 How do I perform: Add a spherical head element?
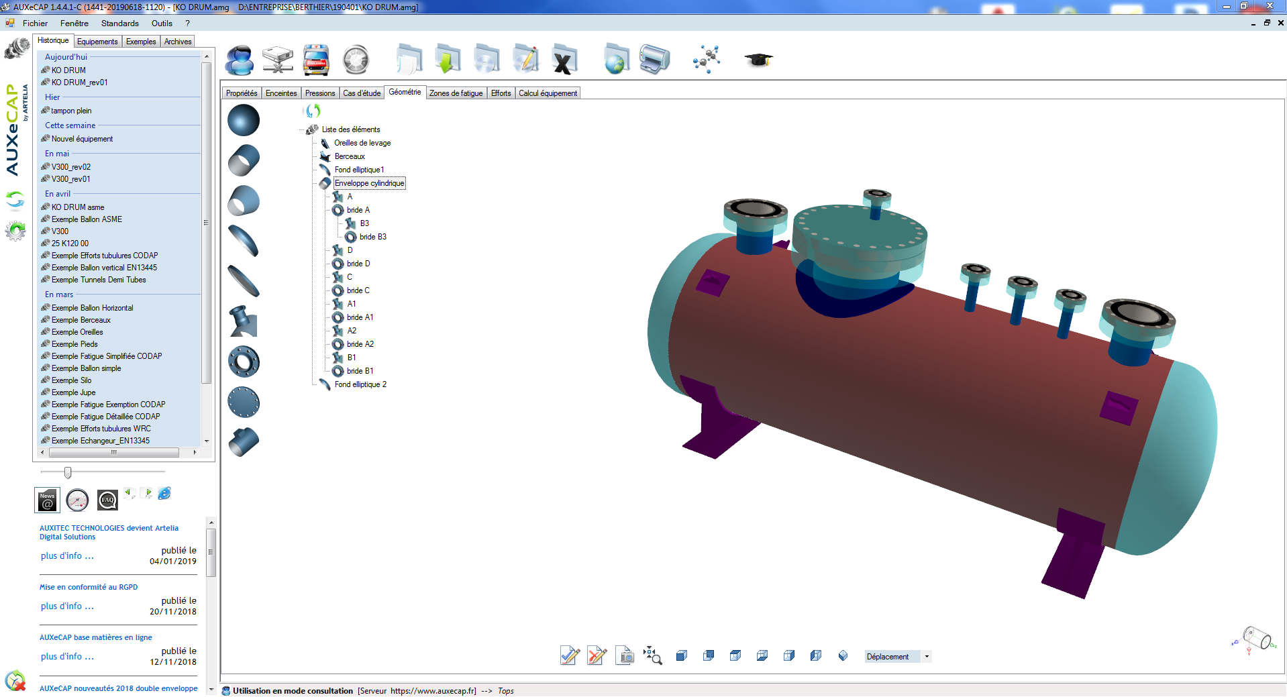[243, 121]
